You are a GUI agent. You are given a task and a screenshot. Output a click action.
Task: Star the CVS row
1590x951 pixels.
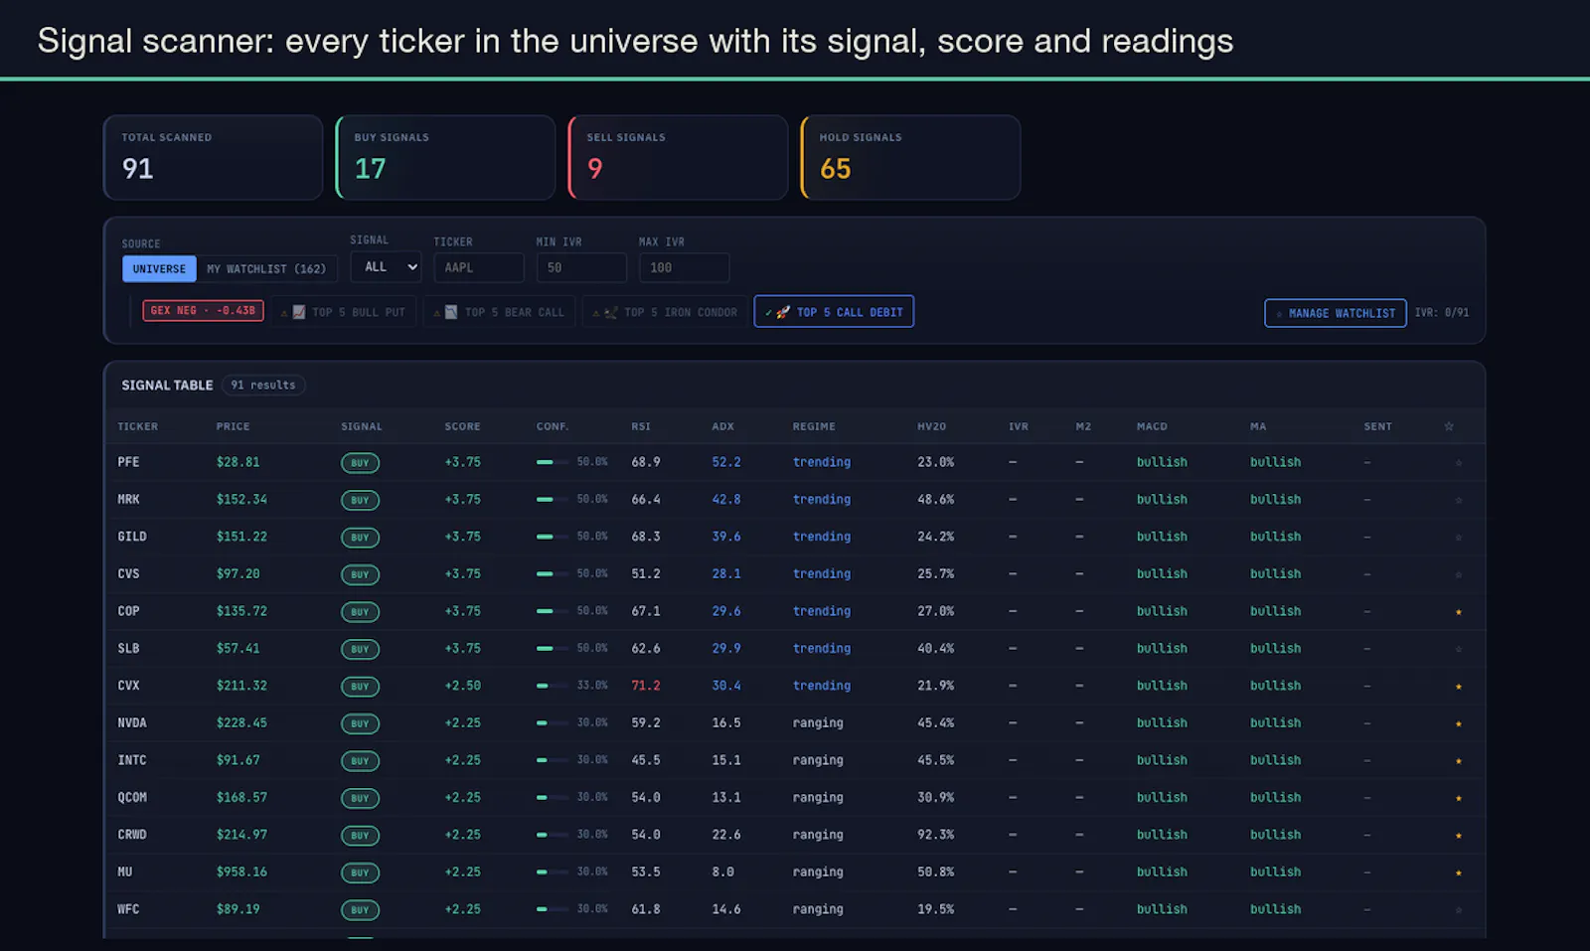tap(1458, 574)
